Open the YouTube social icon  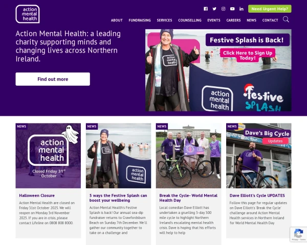tap(232, 9)
